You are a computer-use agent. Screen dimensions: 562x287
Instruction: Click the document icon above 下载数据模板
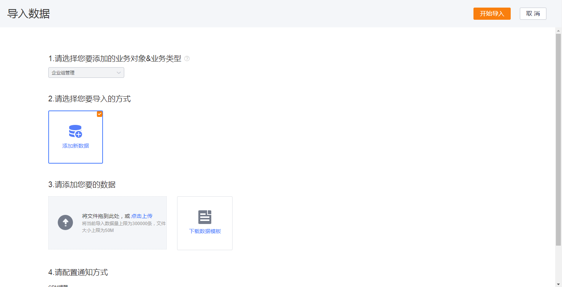[x=204, y=216]
